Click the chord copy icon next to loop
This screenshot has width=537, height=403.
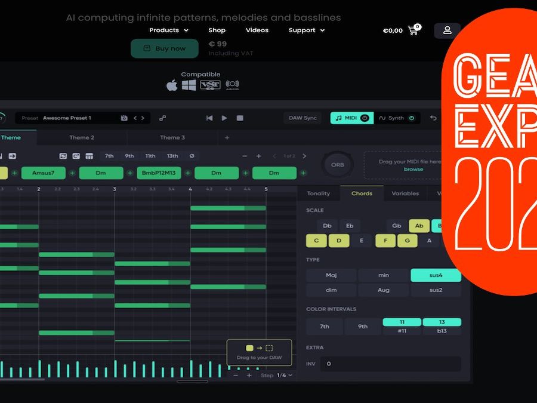coord(76,156)
